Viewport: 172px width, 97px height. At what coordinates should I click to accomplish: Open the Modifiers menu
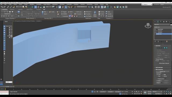(32, 4)
